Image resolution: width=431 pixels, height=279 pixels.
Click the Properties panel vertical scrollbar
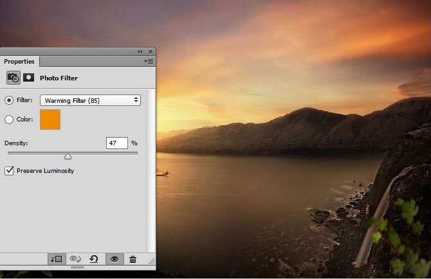click(x=151, y=170)
